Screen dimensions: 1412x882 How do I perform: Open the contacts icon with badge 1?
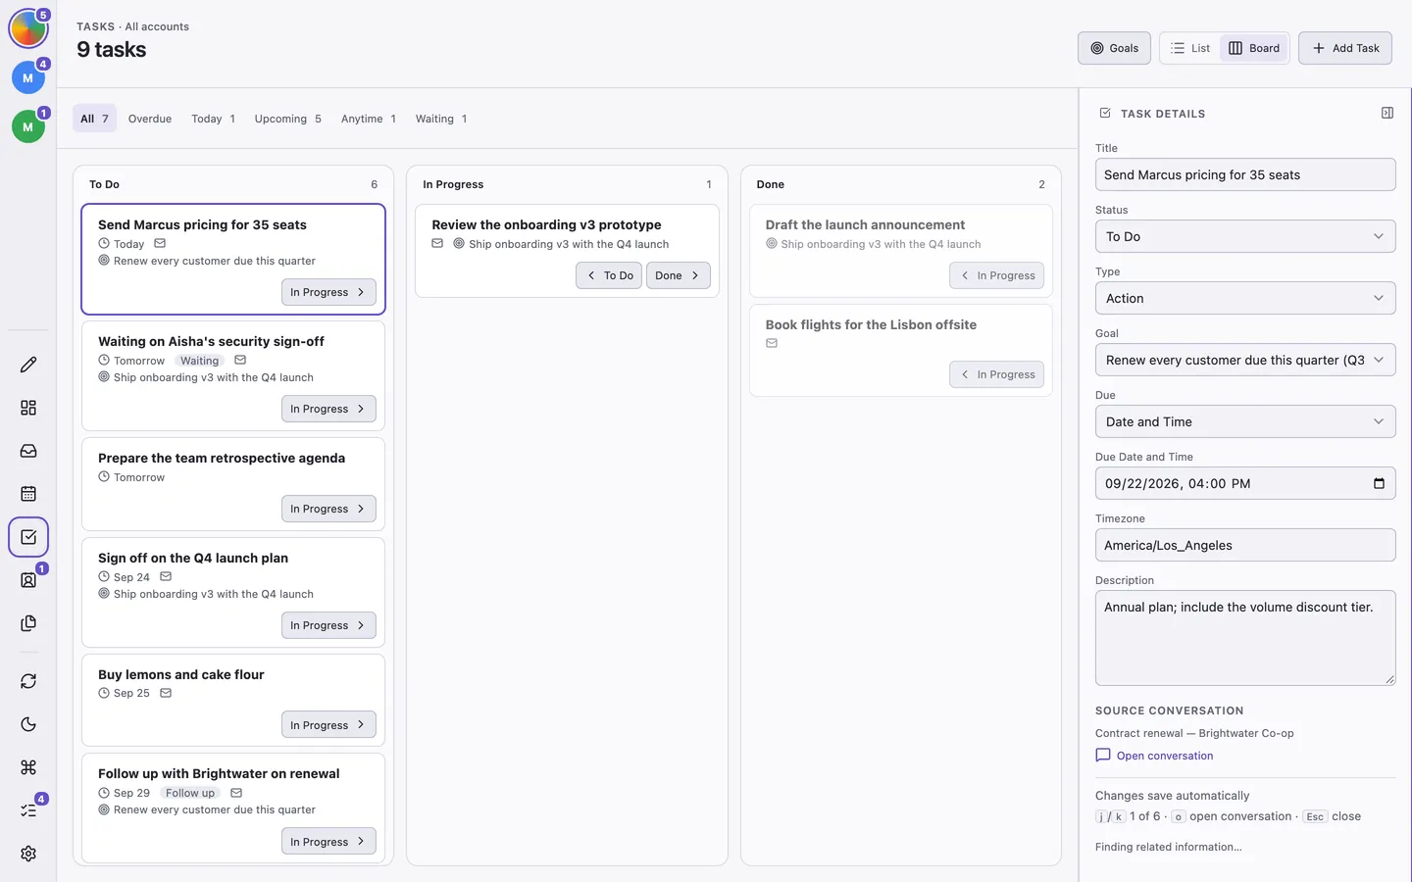[28, 580]
